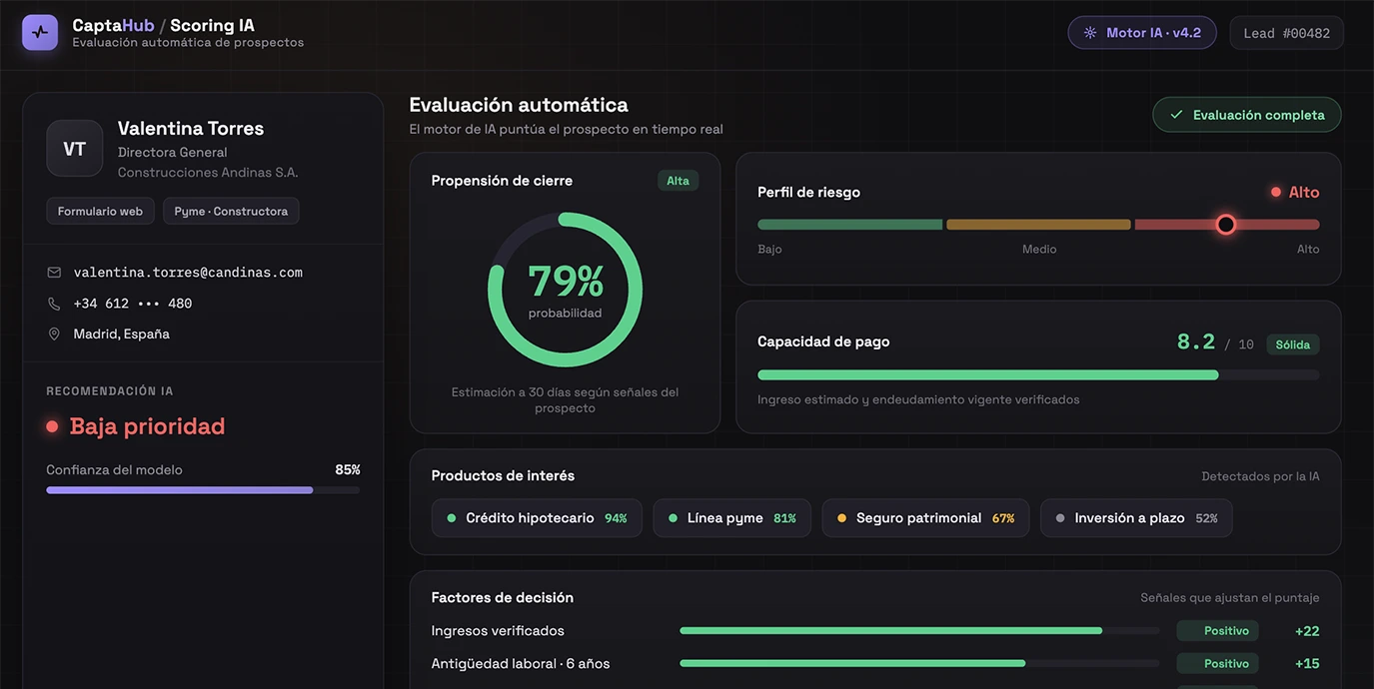Viewport: 1374px width, 689px height.
Task: Click the Scoring IA breadcrumb title
Action: pyautogui.click(x=212, y=25)
